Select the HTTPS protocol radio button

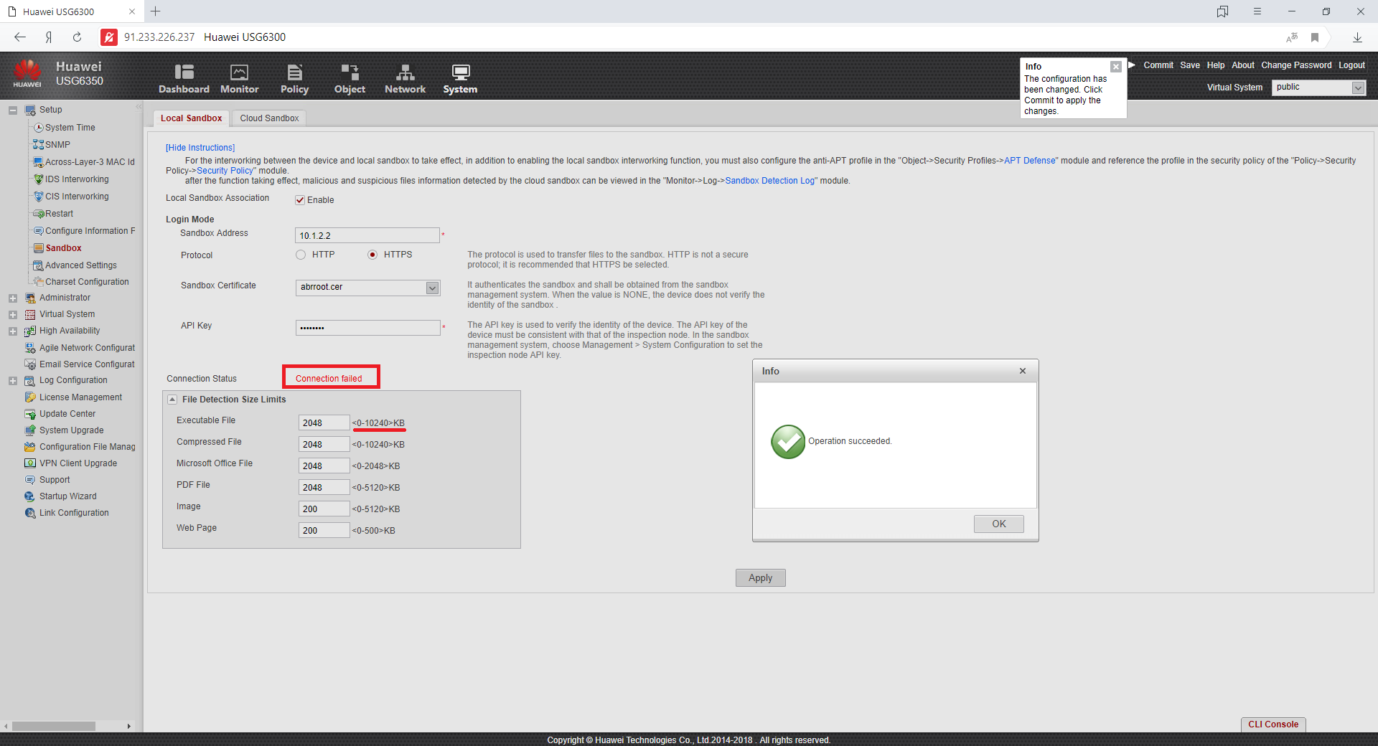(372, 255)
